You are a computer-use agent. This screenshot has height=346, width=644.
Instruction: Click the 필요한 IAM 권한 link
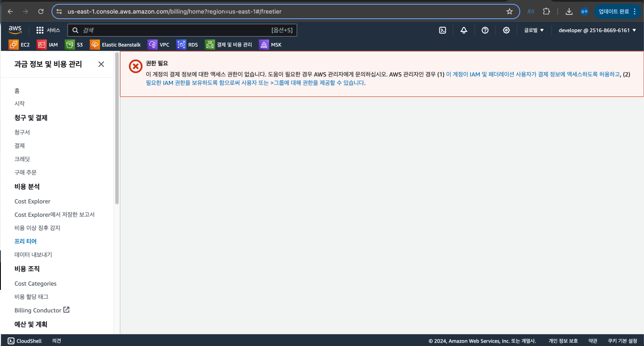coord(255,83)
